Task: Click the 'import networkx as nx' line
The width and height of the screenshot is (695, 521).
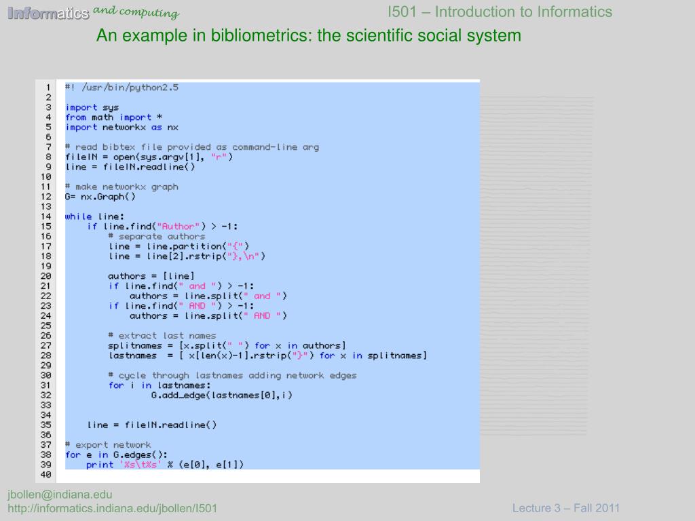Action: point(122,127)
